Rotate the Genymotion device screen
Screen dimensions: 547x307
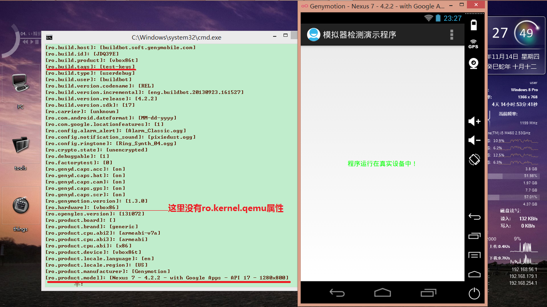[x=474, y=159]
